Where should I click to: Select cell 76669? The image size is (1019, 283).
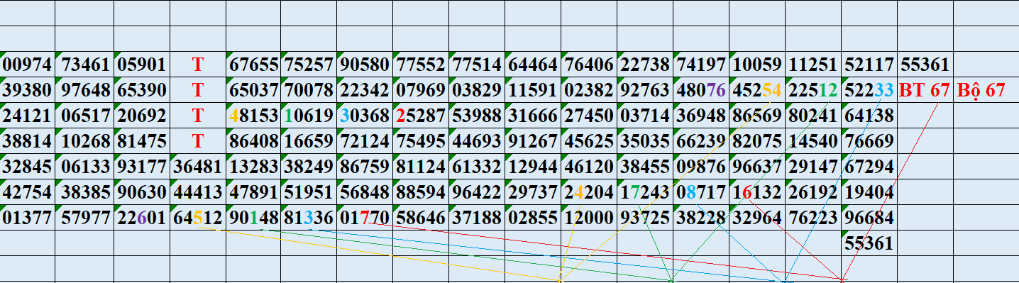click(869, 141)
